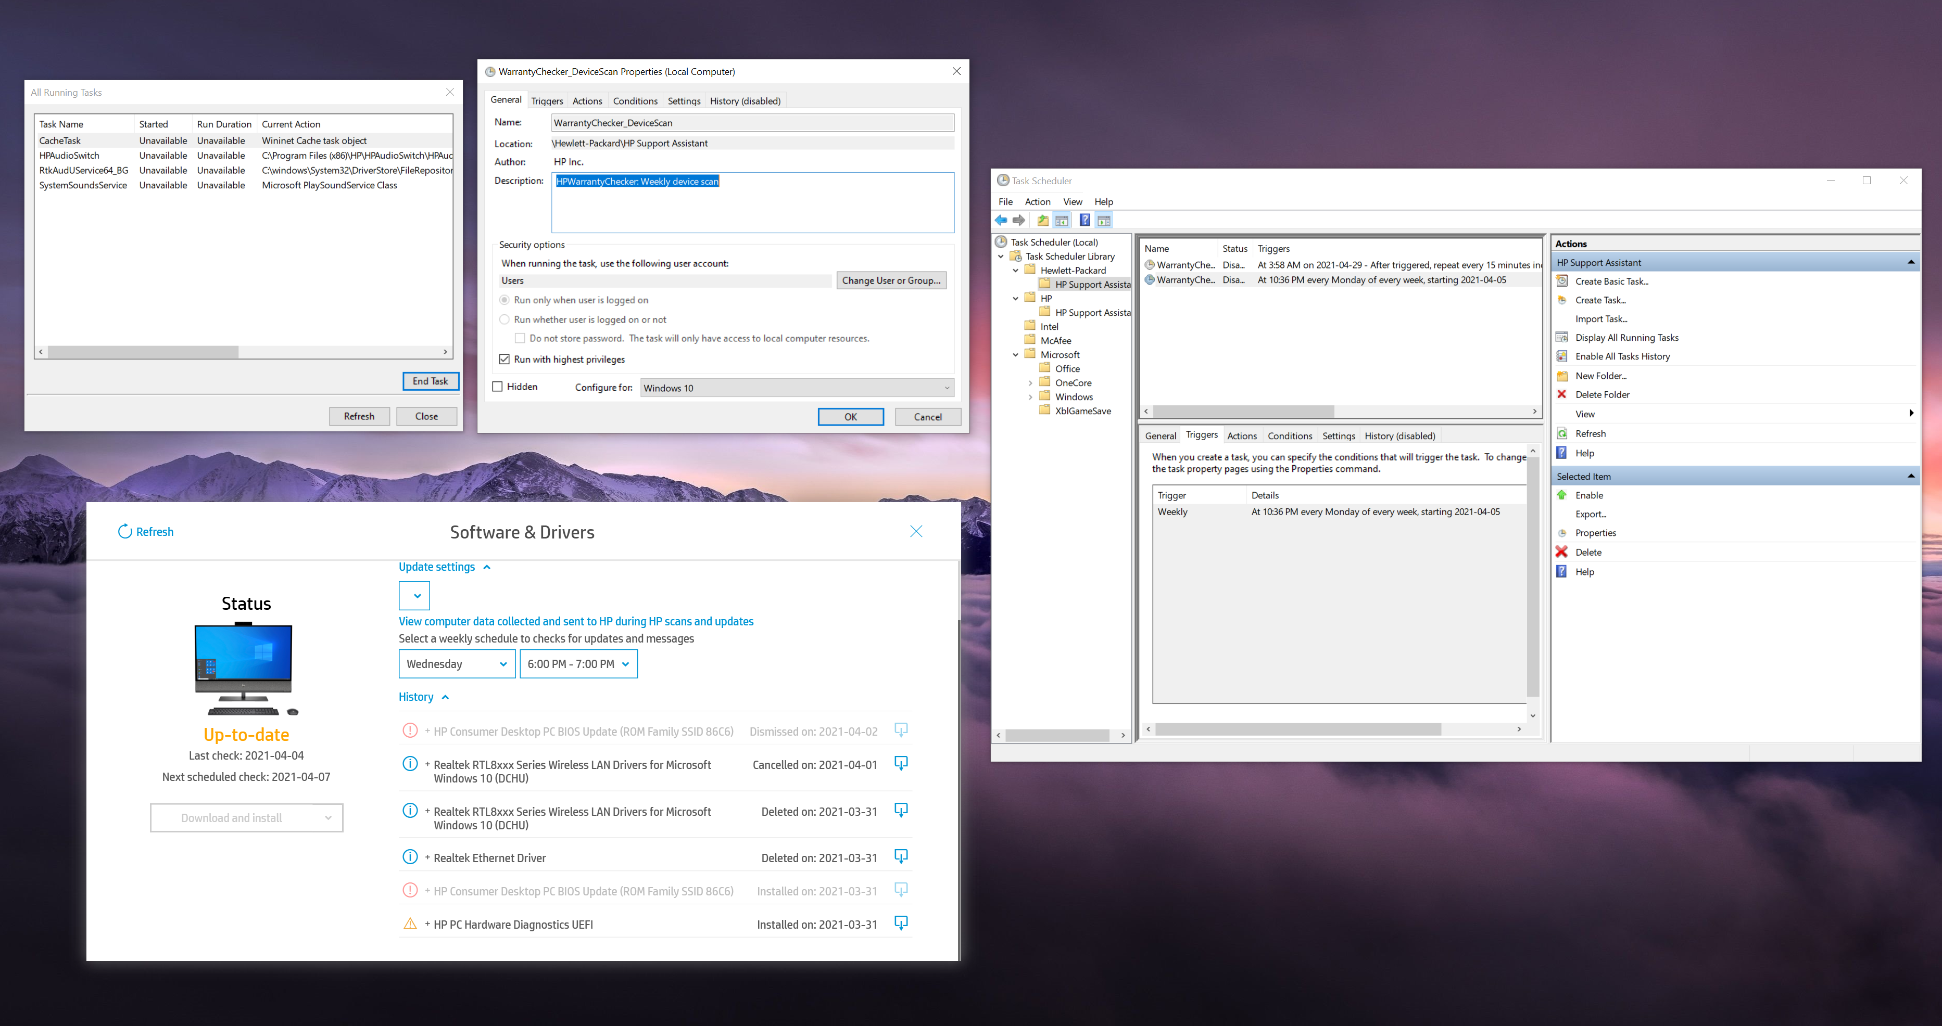
Task: Click Refresh in the Actions pane
Action: [x=1591, y=433]
